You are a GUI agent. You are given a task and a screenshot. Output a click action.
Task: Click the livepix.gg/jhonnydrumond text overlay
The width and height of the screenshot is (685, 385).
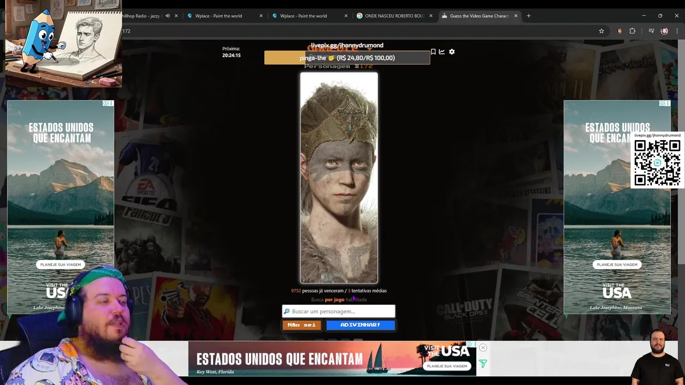point(347,45)
